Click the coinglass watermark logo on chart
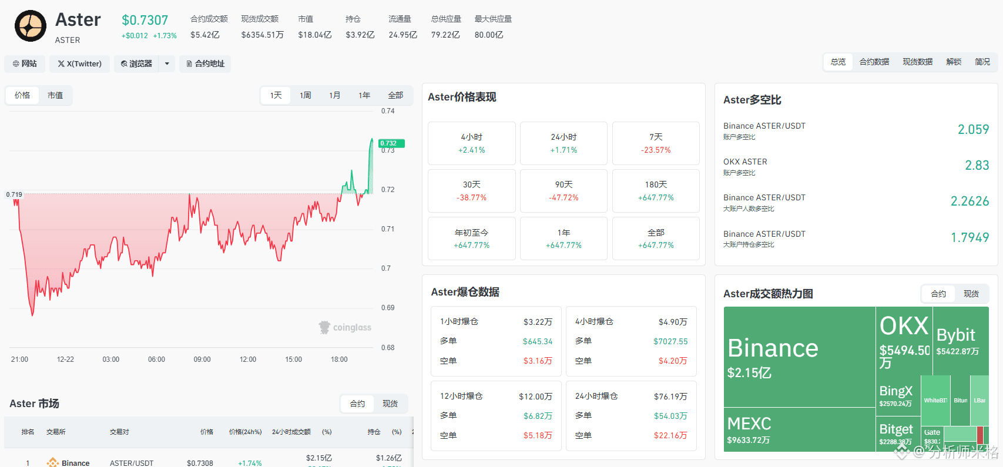The image size is (1003, 467). click(x=345, y=327)
